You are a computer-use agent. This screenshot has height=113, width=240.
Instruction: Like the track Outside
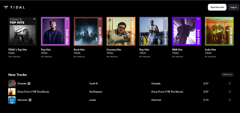tap(230, 83)
